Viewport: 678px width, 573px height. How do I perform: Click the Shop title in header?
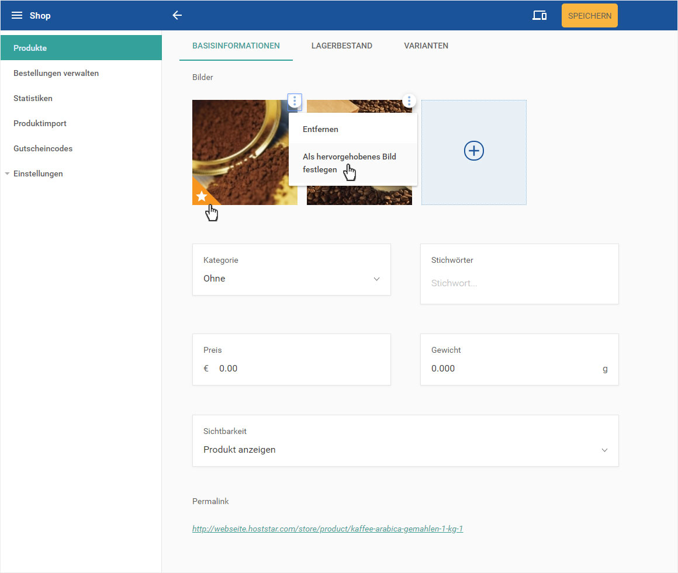tap(40, 16)
